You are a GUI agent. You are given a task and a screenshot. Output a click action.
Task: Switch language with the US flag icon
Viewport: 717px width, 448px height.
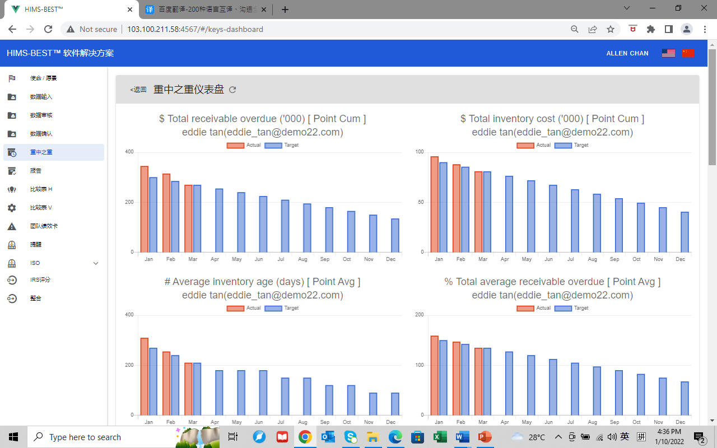[x=668, y=53]
